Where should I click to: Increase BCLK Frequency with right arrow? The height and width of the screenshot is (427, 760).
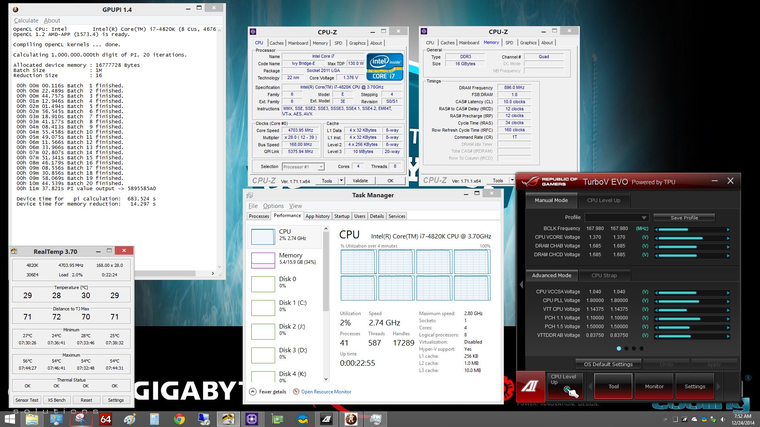tap(728, 229)
